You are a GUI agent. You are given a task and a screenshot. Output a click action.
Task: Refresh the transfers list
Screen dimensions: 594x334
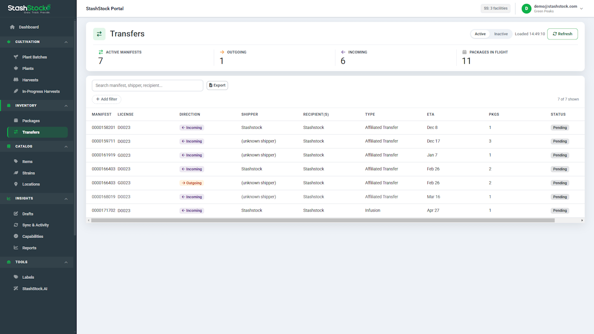[x=562, y=34]
